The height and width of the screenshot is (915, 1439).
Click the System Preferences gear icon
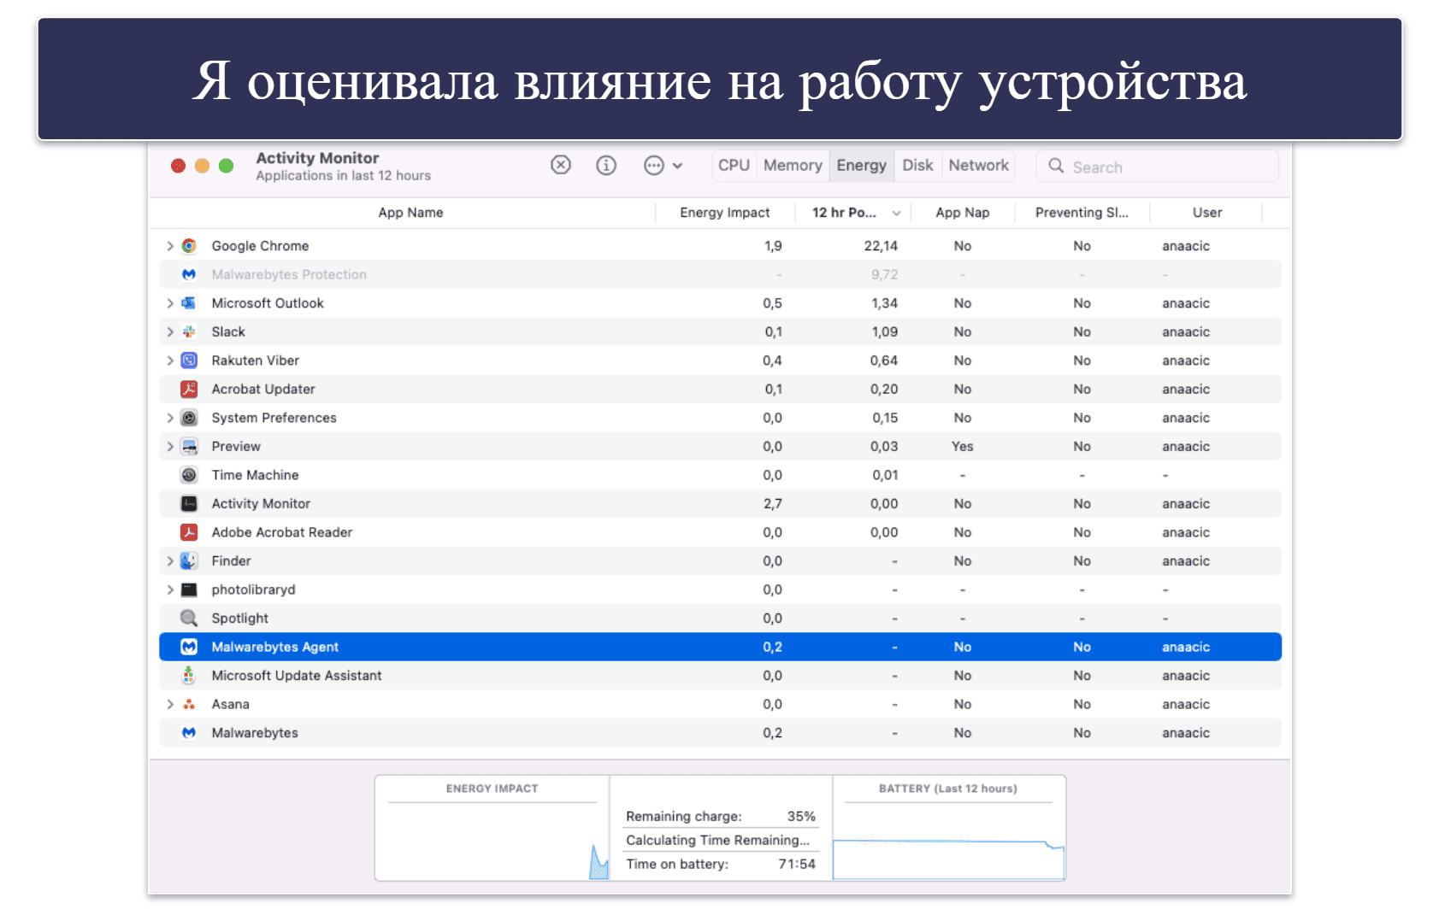click(x=189, y=418)
